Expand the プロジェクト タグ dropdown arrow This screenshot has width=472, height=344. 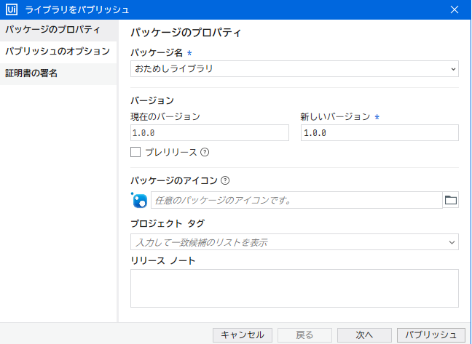[452, 242]
